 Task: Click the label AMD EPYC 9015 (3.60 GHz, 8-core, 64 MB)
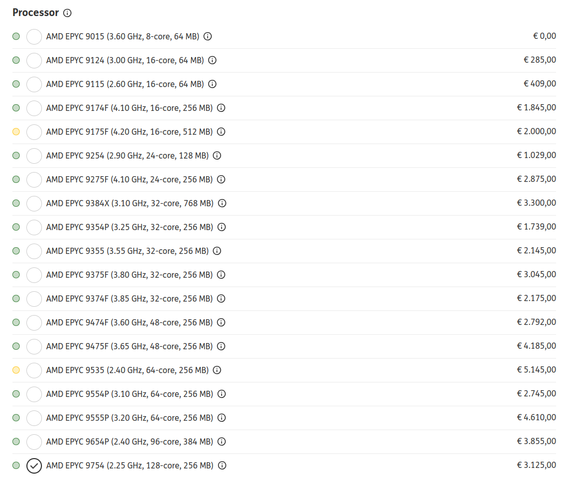(123, 37)
